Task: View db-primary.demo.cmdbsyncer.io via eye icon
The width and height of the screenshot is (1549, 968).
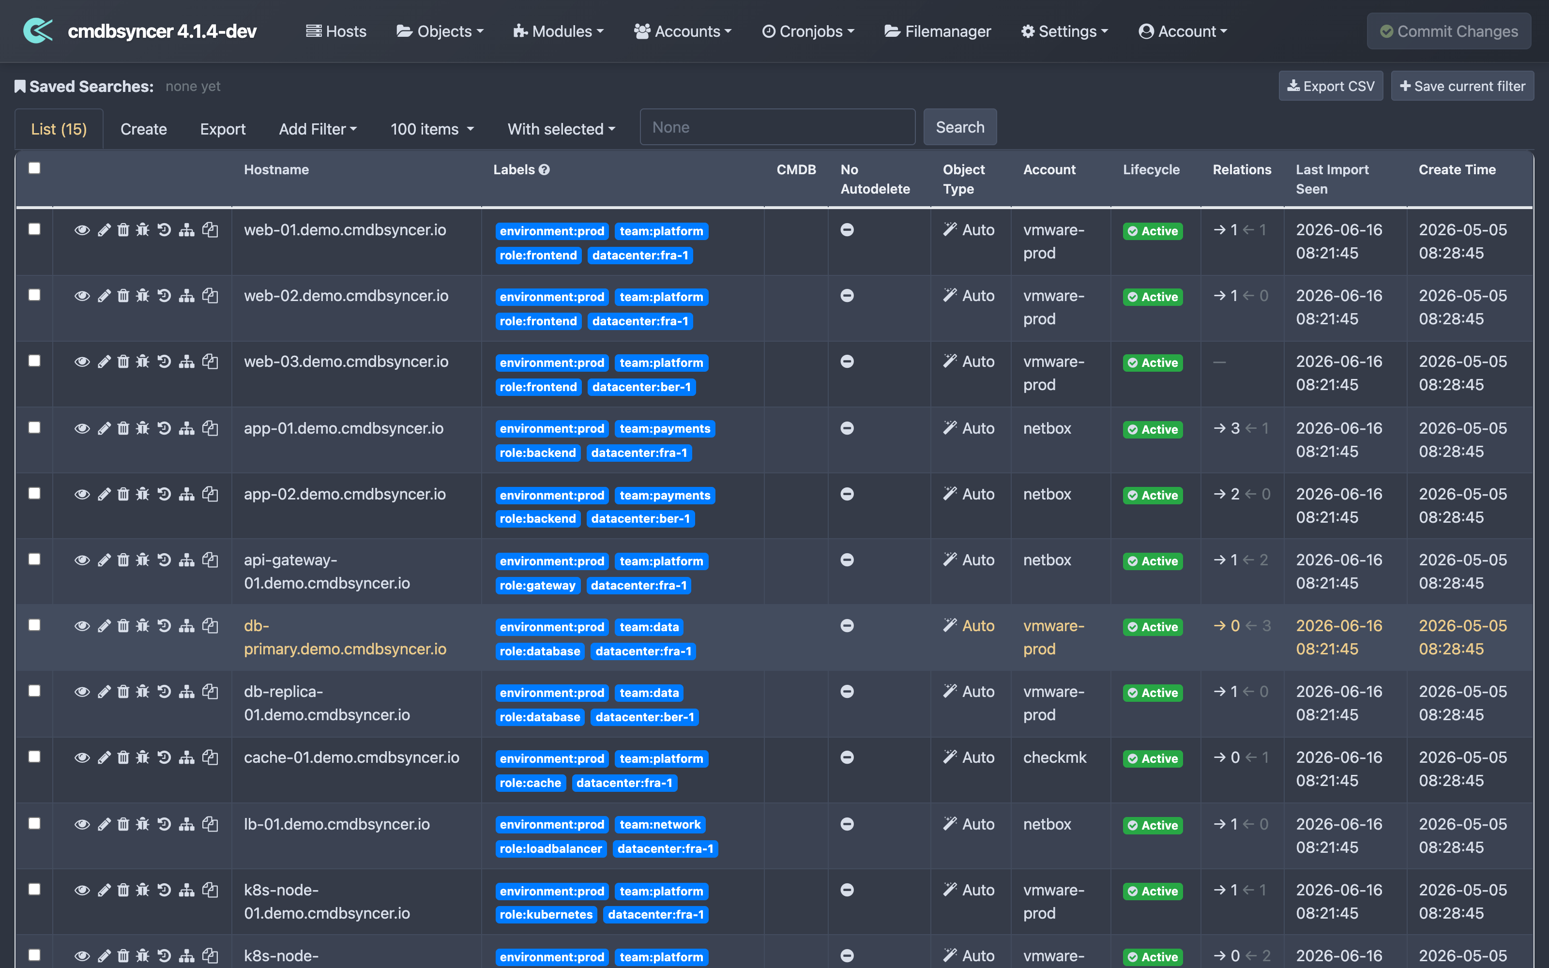Action: 82,626
